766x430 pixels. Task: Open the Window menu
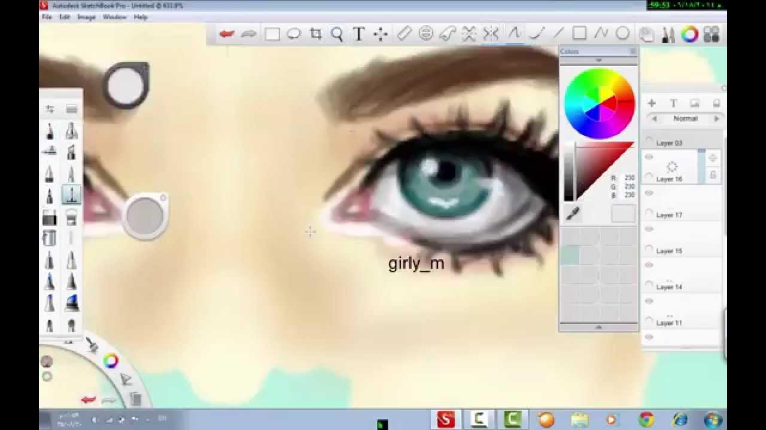tap(114, 17)
